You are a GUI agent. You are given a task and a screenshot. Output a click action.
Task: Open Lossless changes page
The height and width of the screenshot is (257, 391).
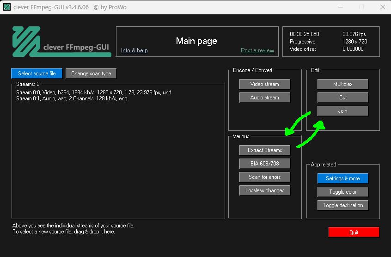click(x=264, y=190)
